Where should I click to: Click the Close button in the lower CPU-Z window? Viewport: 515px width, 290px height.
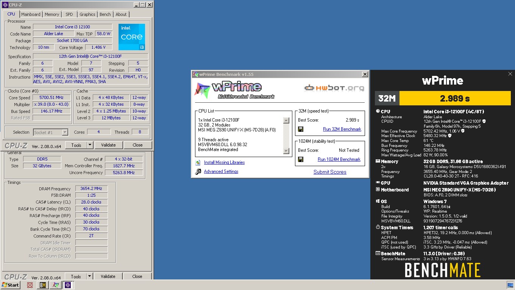click(137, 276)
